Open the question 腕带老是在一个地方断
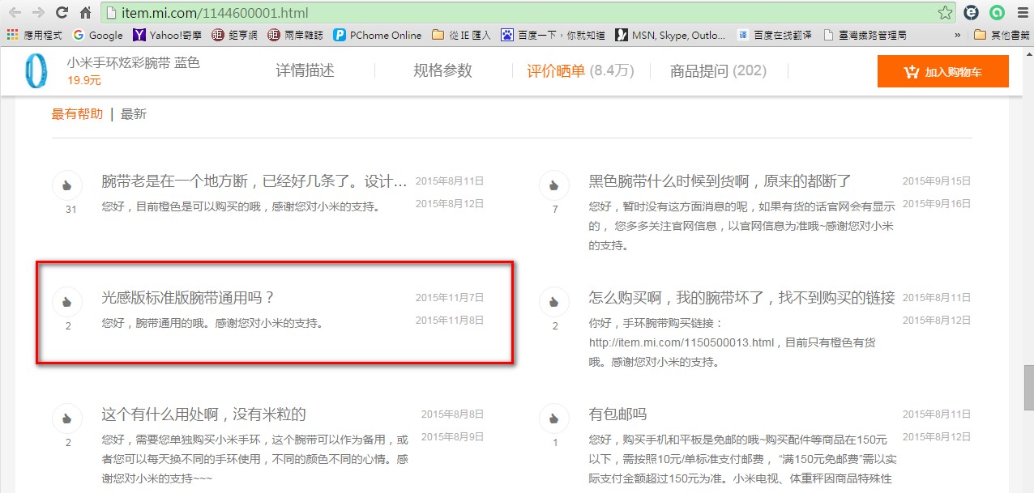 tap(254, 181)
